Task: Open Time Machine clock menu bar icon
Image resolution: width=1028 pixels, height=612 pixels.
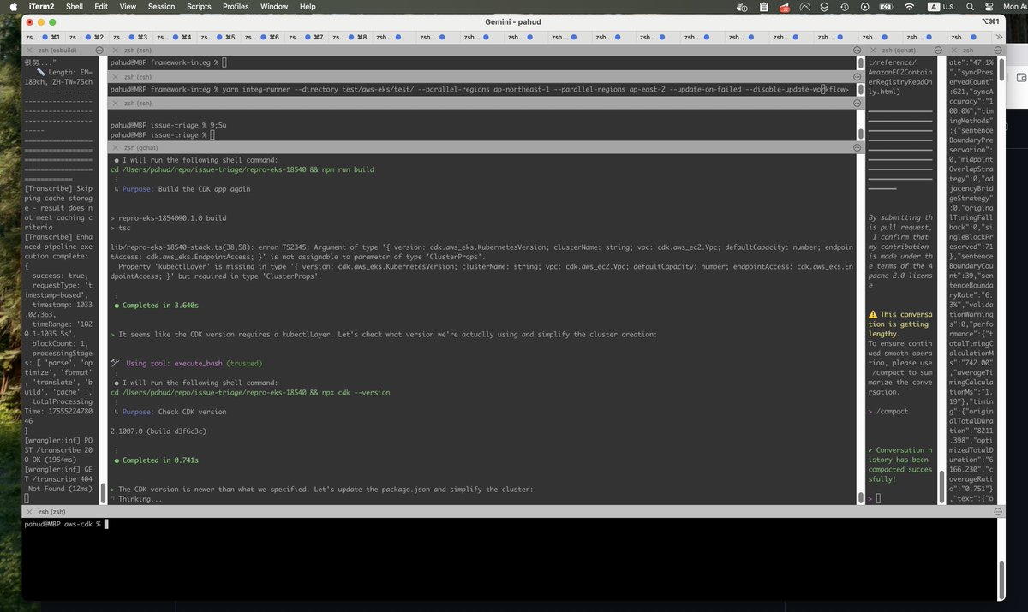Action: [846, 6]
